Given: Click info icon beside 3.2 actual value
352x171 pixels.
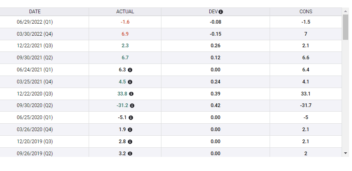Looking at the screenshot, I should coord(130,154).
